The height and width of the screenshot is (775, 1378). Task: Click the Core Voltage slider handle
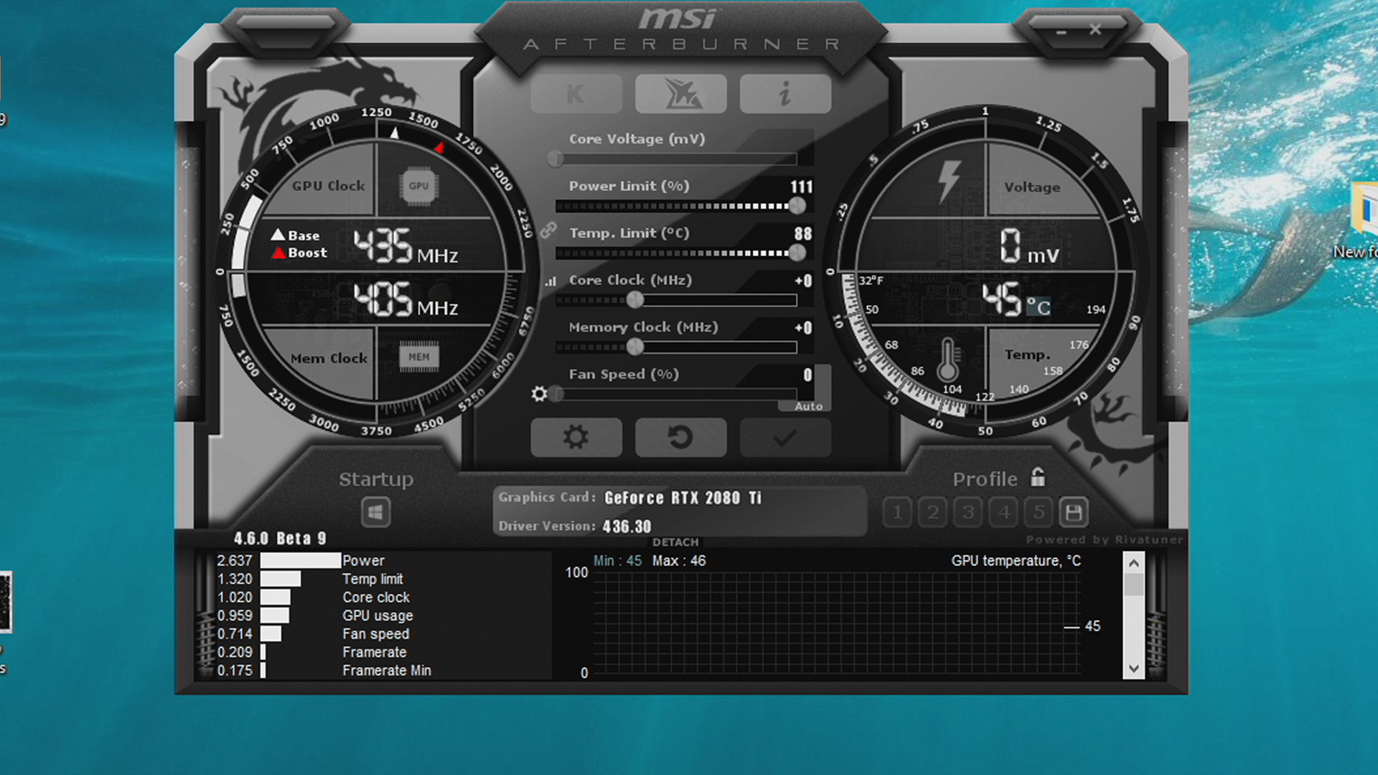click(x=556, y=159)
